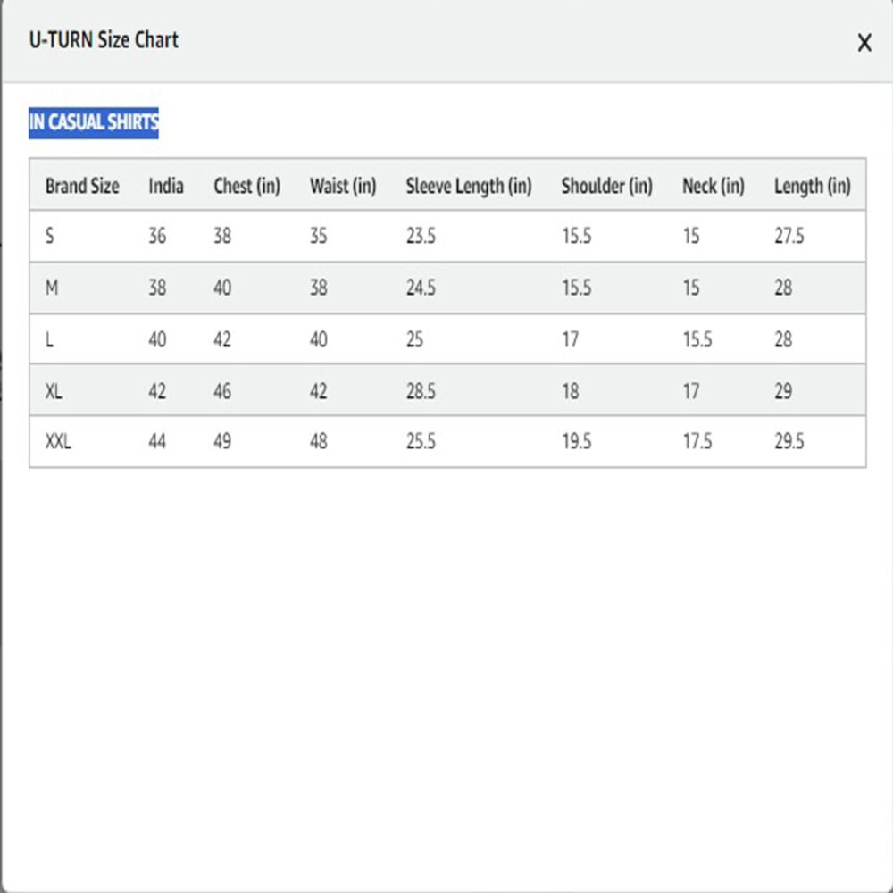Click the Brand Size column header
Screen dimensions: 893x893
[82, 186]
